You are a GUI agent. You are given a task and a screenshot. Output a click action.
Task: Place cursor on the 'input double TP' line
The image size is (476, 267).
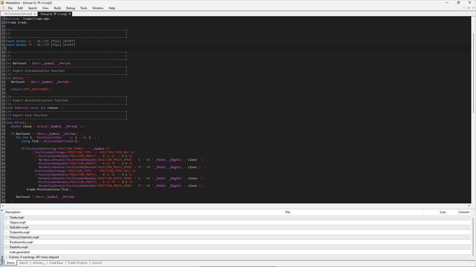click(40, 45)
